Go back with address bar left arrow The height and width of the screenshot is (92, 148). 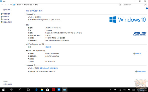[x=2, y=4]
